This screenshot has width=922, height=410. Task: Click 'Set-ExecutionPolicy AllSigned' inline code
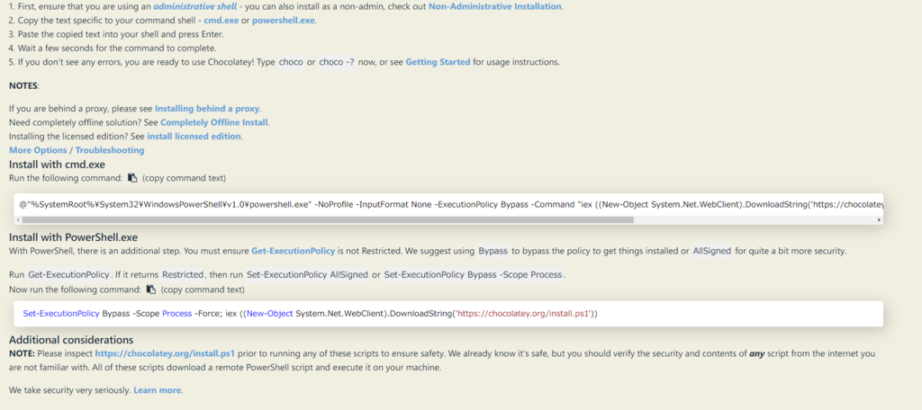pyautogui.click(x=307, y=275)
